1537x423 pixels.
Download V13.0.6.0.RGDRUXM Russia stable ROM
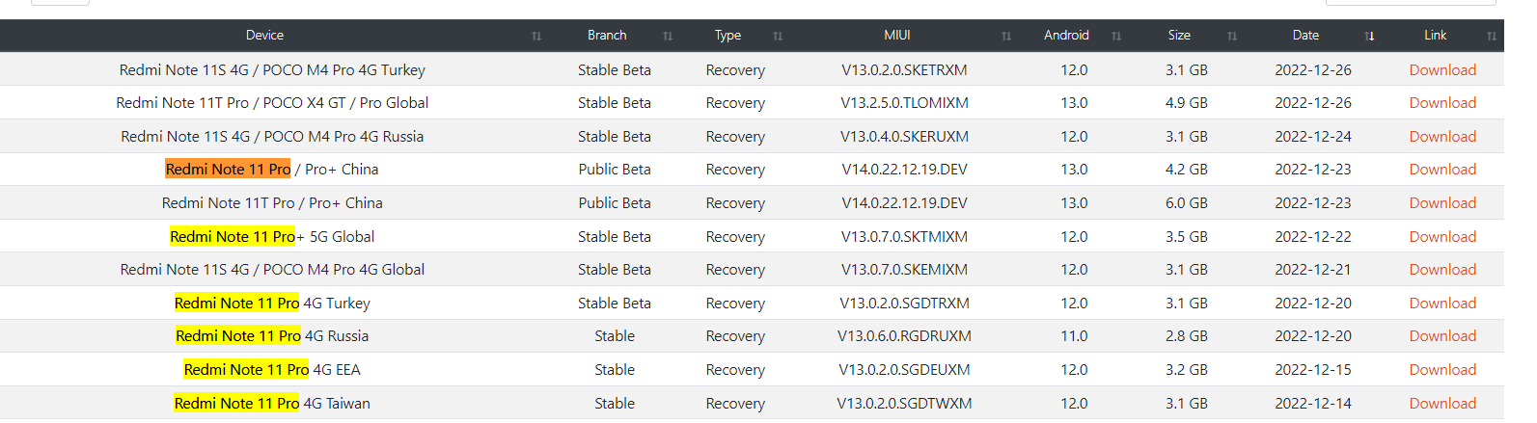1442,336
